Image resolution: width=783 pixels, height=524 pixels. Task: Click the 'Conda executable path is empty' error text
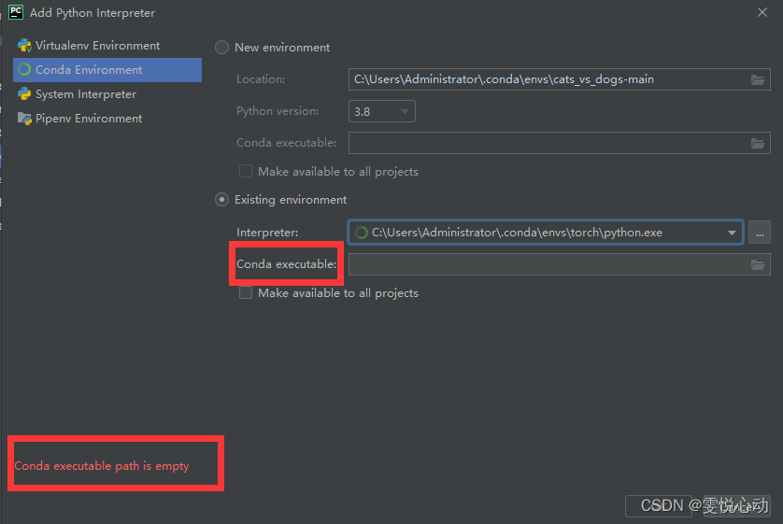102,465
